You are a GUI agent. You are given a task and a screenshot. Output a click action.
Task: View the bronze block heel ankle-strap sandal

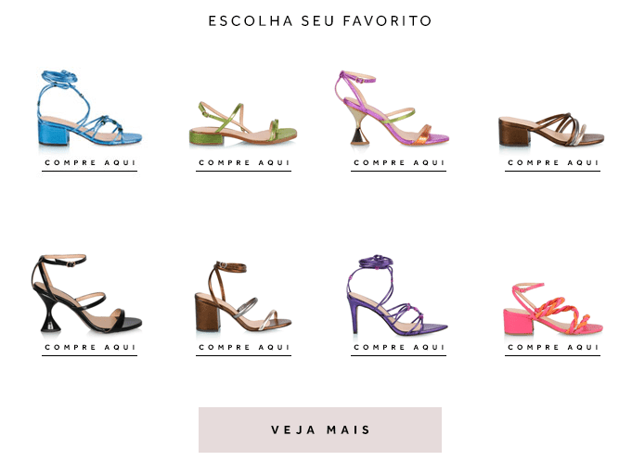point(243,296)
